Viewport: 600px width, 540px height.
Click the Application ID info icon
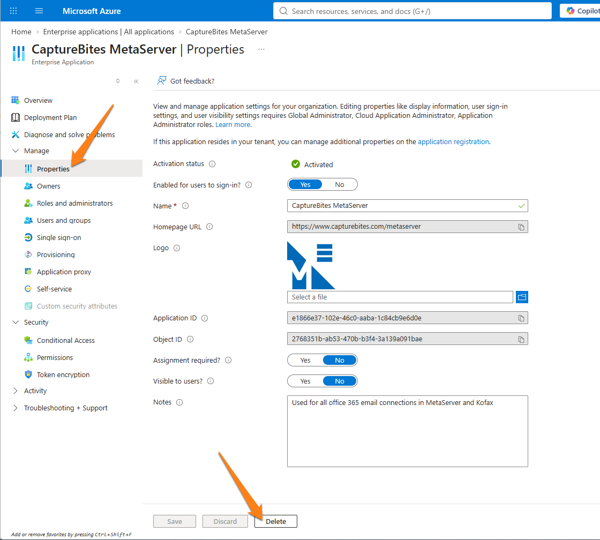(x=205, y=318)
